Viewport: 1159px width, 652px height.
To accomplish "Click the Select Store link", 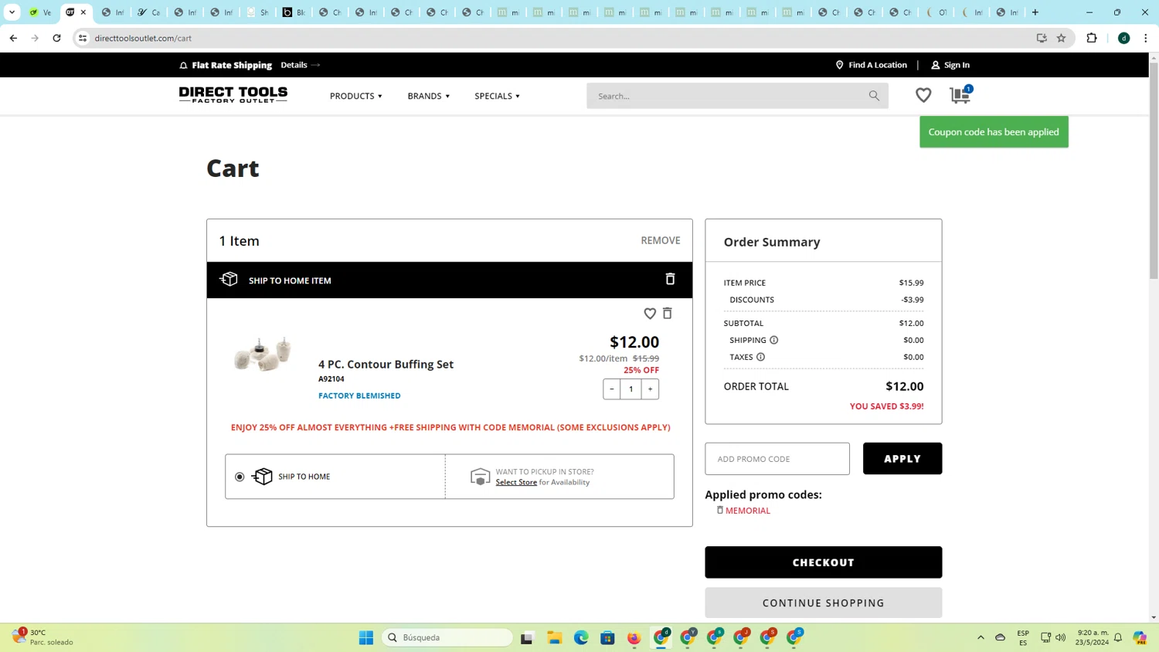I will click(x=516, y=482).
